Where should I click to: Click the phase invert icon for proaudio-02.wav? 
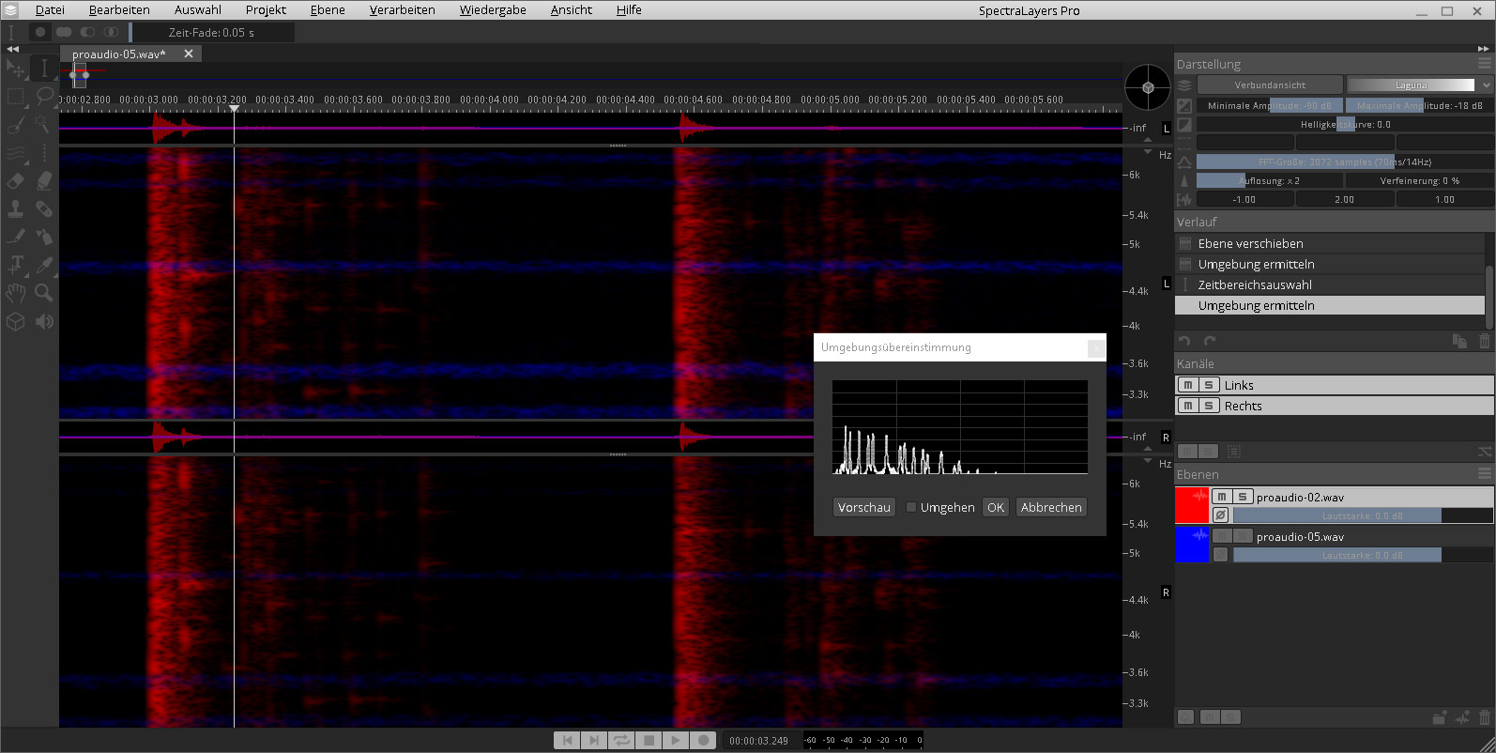[x=1220, y=515]
